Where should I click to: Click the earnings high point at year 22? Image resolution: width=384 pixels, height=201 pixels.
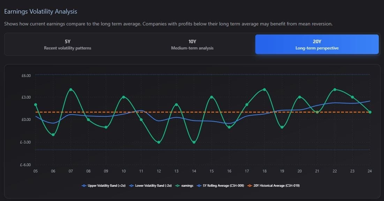pyautogui.click(x=335, y=90)
